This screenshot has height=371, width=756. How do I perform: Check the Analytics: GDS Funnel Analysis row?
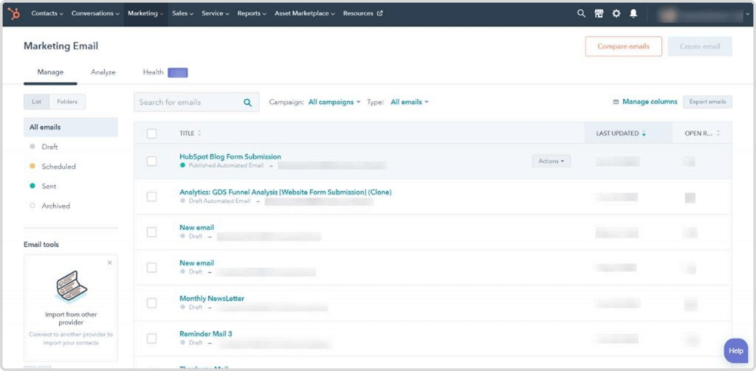pos(151,197)
